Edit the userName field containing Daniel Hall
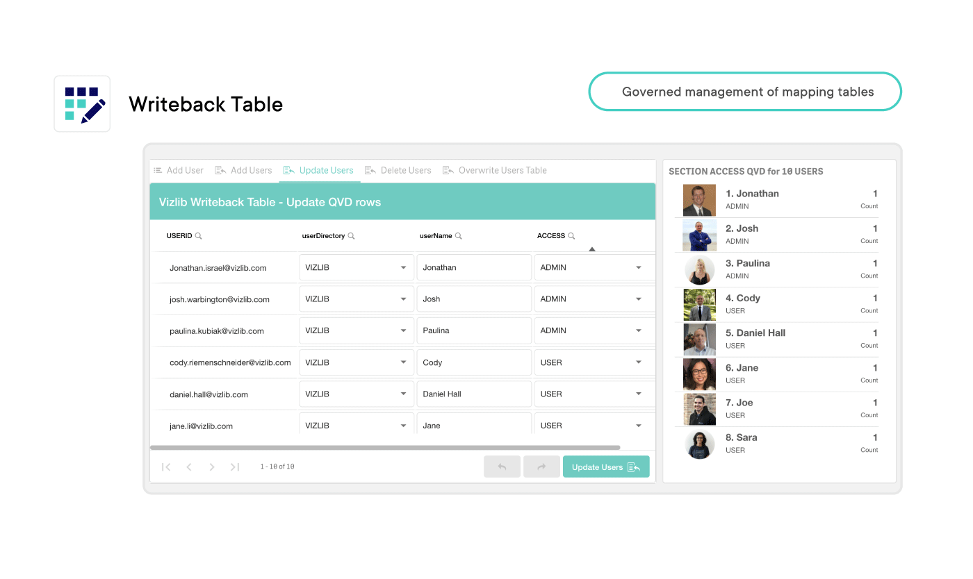 pos(474,394)
